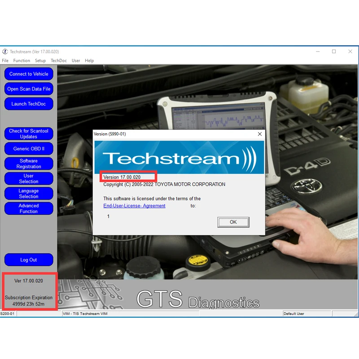Close the Version (S990-01) dialog

tap(260, 134)
